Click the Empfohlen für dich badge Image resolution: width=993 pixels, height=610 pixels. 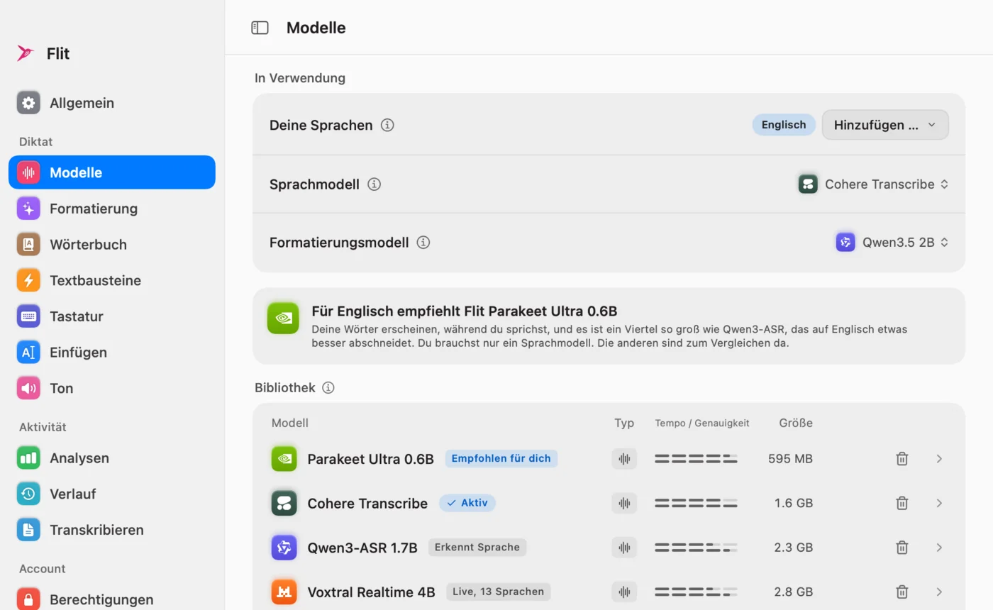tap(501, 458)
